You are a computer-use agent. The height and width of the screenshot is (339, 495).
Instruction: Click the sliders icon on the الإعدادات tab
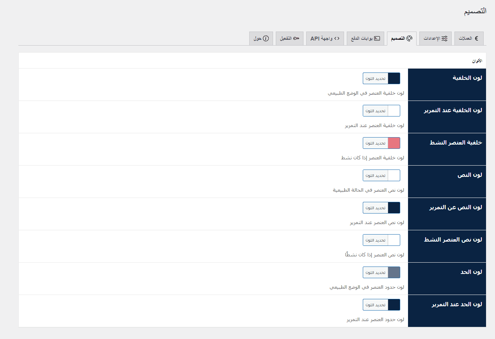click(444, 39)
